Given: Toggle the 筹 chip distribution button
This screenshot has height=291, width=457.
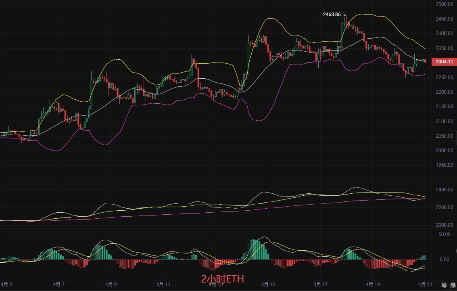Looking at the screenshot, I should pos(444,285).
